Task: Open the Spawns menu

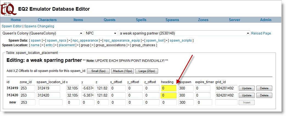Action: point(172,20)
